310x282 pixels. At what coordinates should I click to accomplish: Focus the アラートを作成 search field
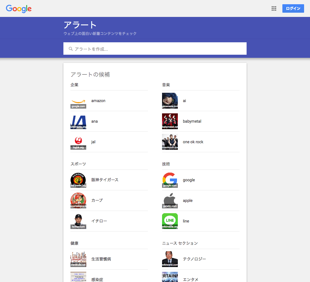point(155,49)
